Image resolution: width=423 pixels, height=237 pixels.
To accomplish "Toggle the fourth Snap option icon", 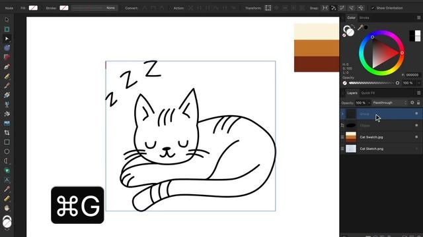I will pyautogui.click(x=351, y=8).
